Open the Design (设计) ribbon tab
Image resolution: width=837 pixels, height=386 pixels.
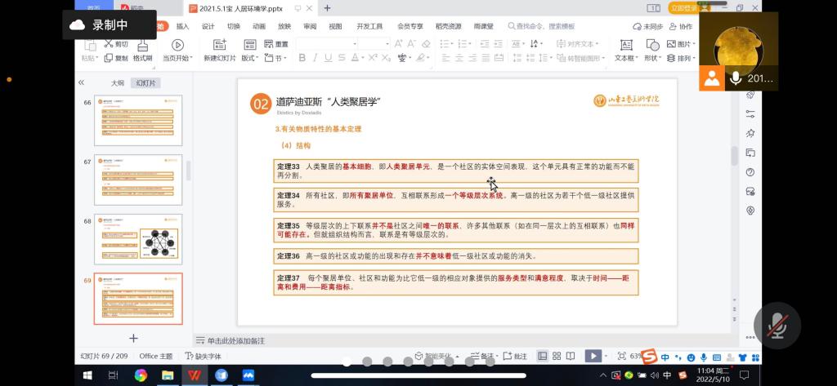(x=208, y=26)
